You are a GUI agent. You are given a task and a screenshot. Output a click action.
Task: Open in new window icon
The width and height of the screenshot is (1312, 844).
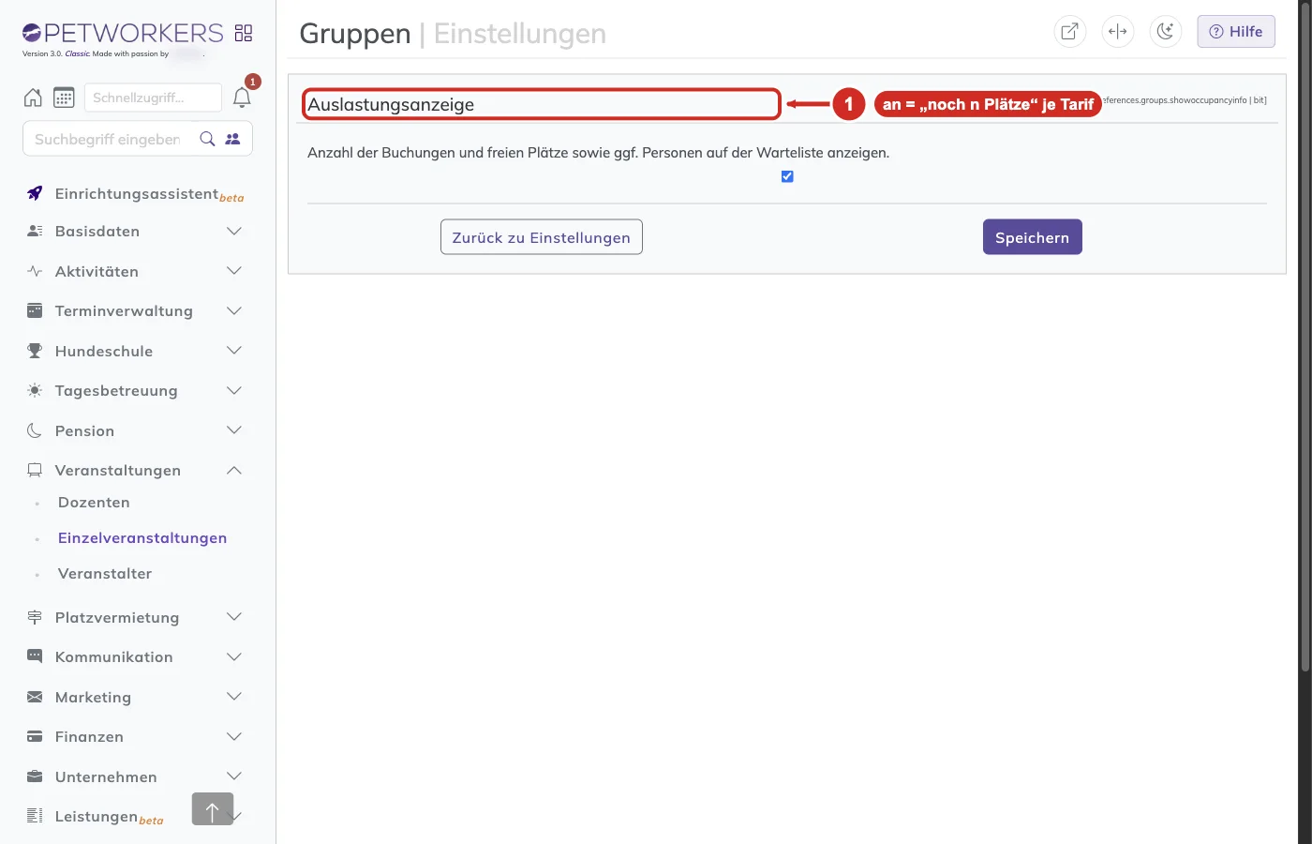pos(1069,31)
